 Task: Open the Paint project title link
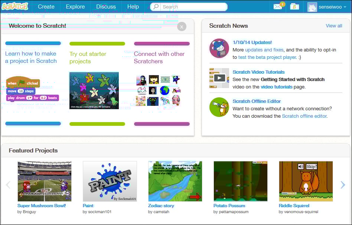point(88,206)
